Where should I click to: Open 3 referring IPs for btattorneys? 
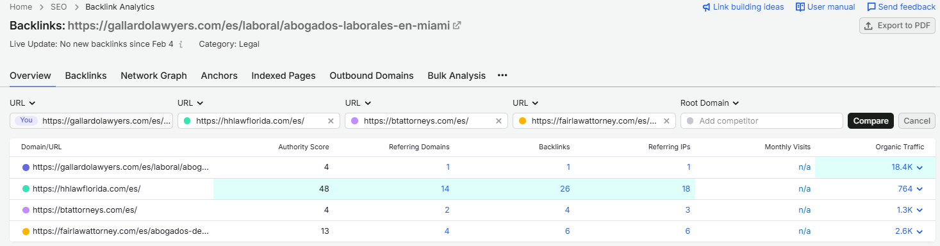point(688,210)
